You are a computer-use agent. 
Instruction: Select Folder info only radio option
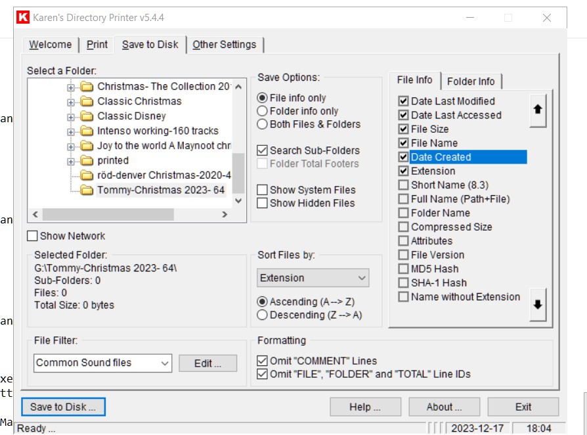coord(298,111)
